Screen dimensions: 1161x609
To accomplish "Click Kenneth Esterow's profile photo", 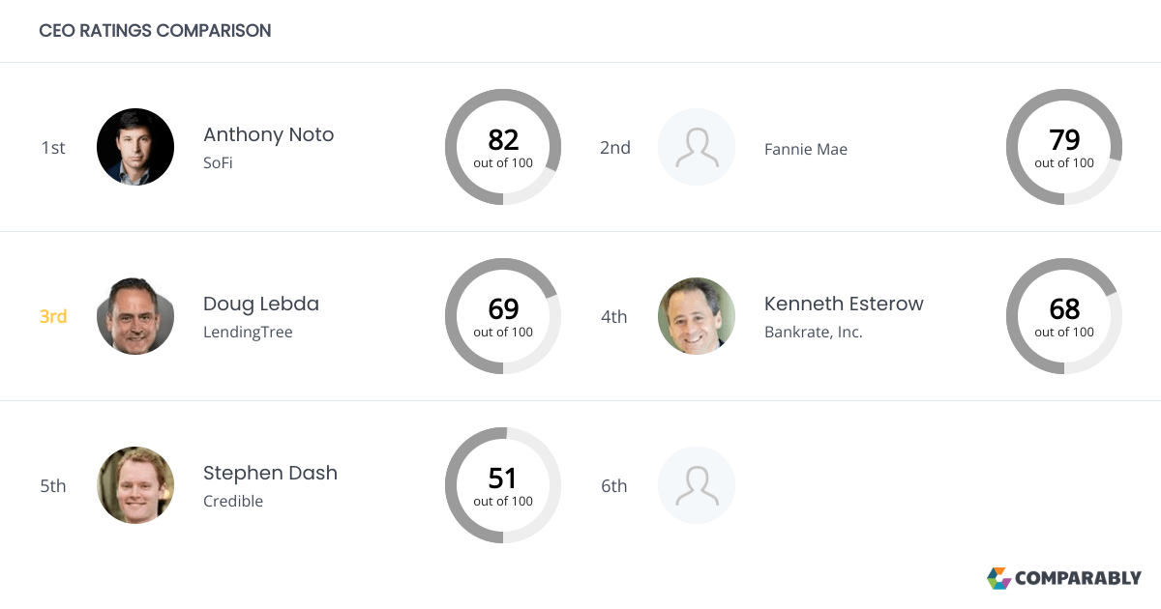I will [x=697, y=316].
